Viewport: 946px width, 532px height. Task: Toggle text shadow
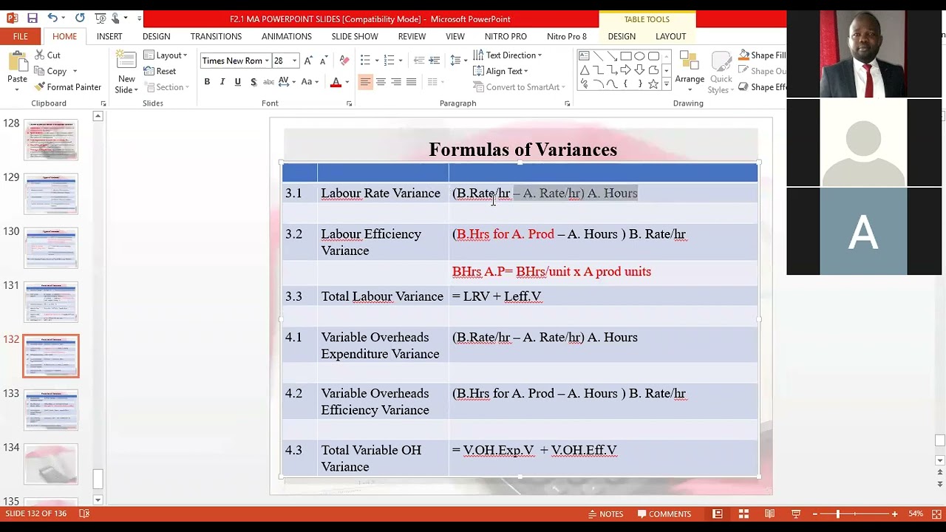[253, 82]
